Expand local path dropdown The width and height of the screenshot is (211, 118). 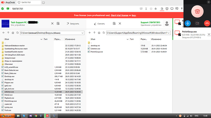click(82, 33)
